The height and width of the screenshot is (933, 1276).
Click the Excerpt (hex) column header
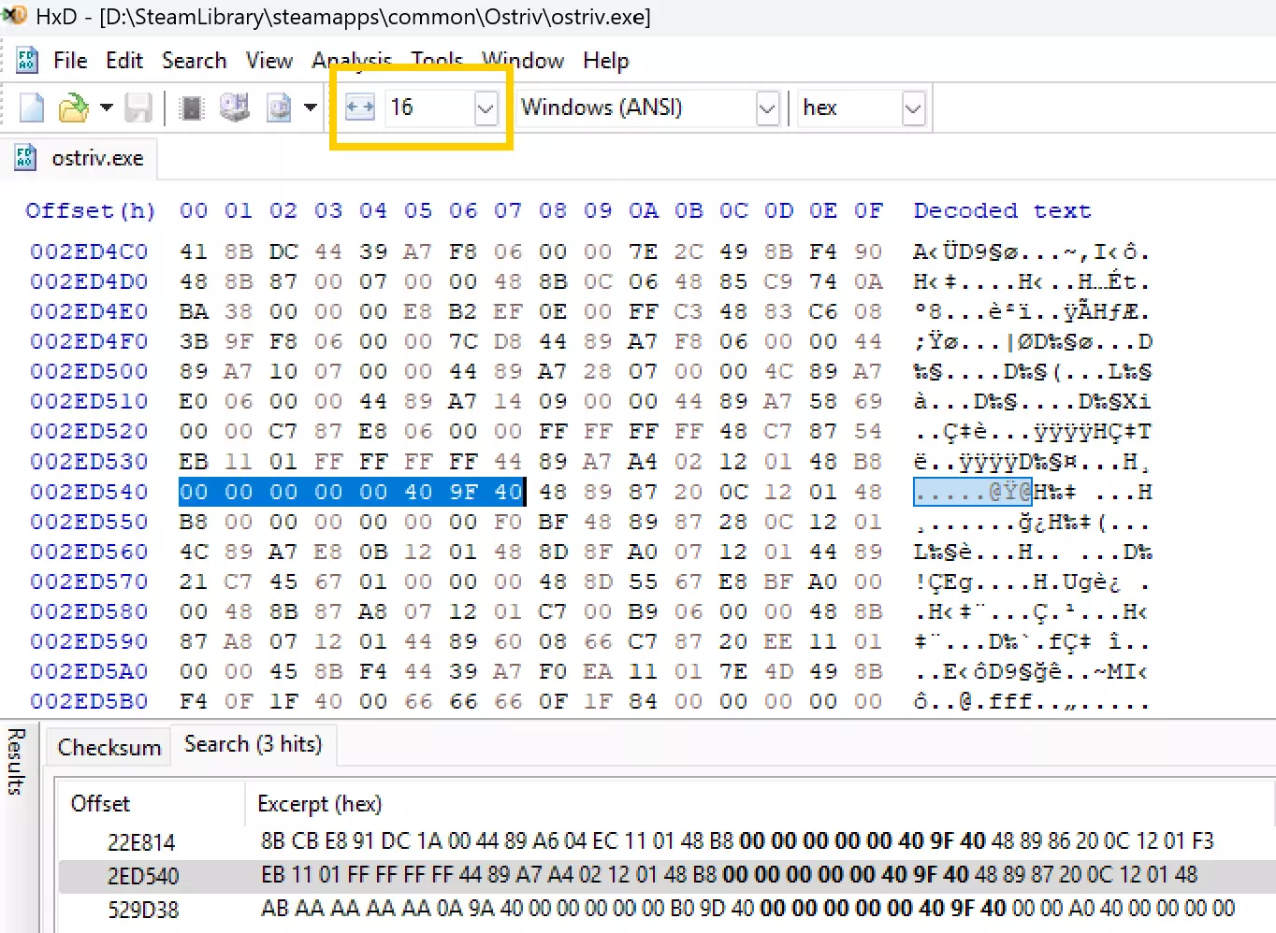point(320,804)
